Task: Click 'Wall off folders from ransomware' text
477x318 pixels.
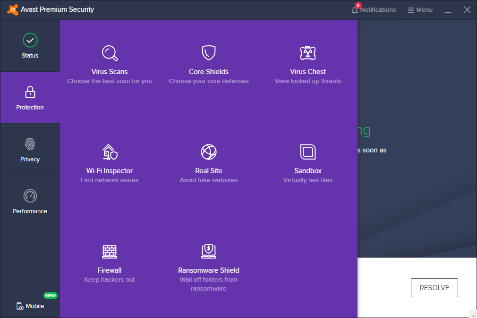Action: (x=209, y=284)
